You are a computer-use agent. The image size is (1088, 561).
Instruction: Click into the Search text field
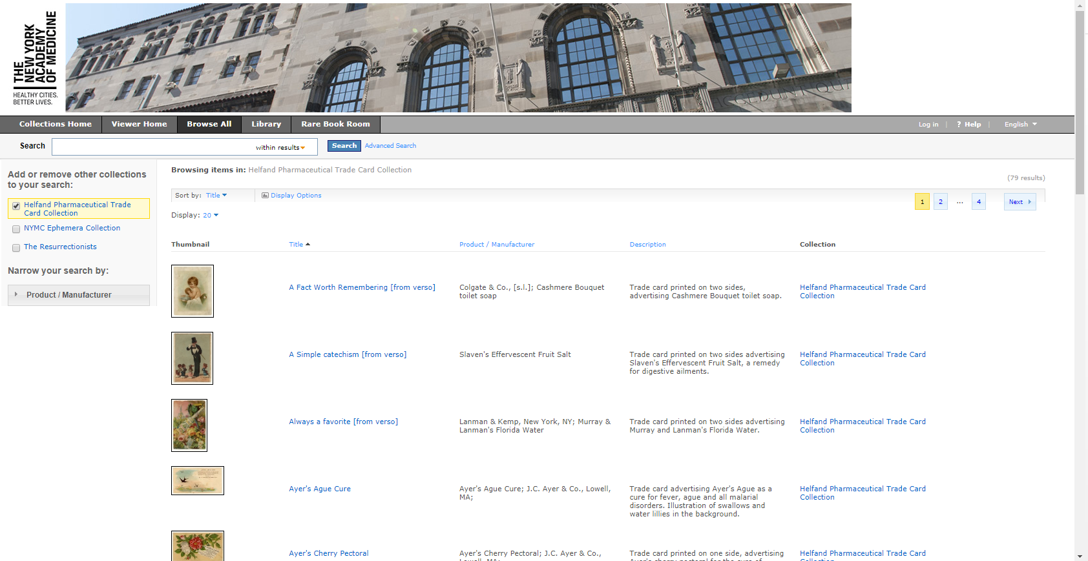tap(153, 147)
